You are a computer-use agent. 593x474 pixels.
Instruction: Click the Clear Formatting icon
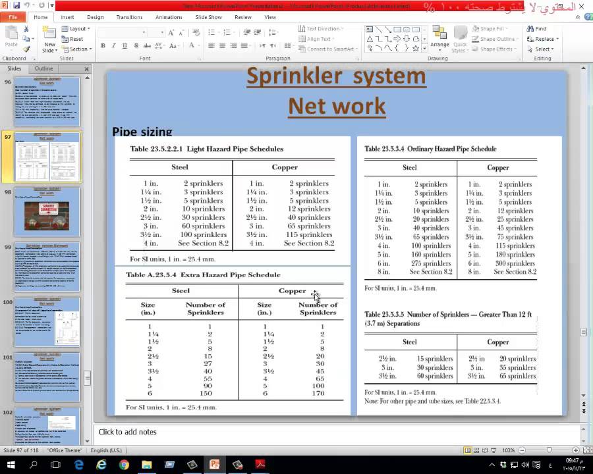click(x=196, y=33)
